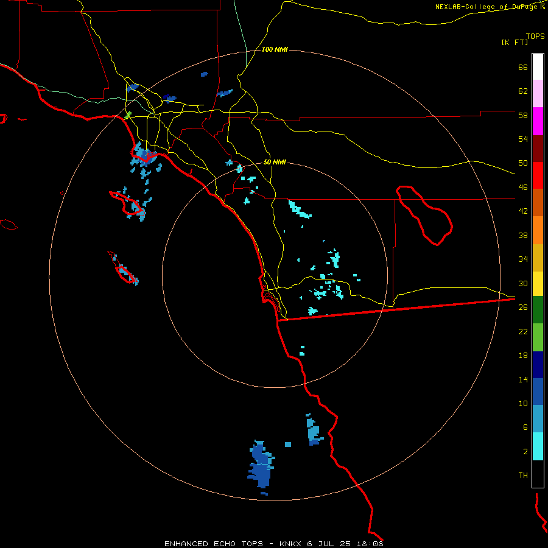Click the '10' legend value
548x548 pixels.
click(x=523, y=403)
